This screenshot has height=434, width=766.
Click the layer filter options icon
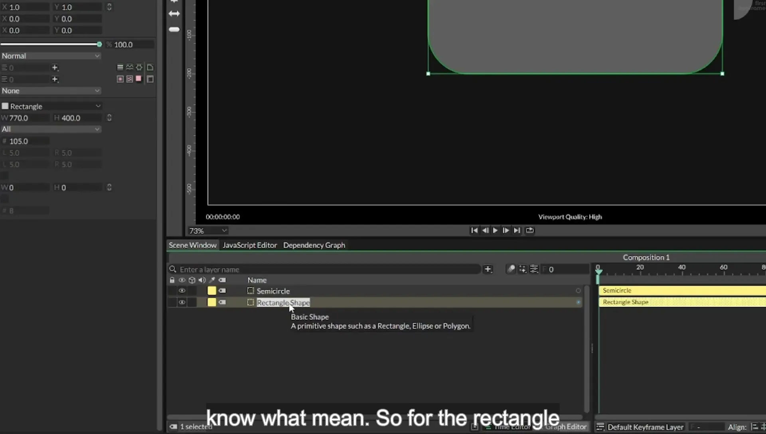coord(534,269)
